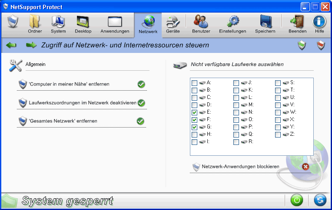Check the drive D: checkbox

[194, 105]
